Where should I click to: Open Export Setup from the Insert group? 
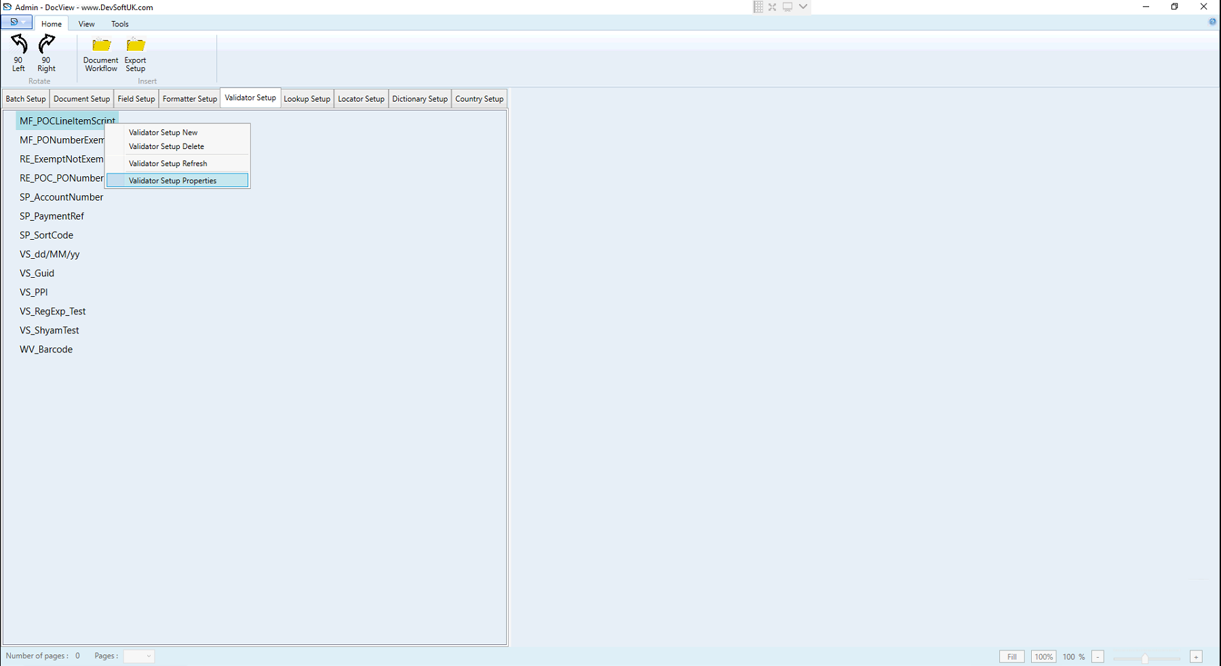click(x=135, y=54)
